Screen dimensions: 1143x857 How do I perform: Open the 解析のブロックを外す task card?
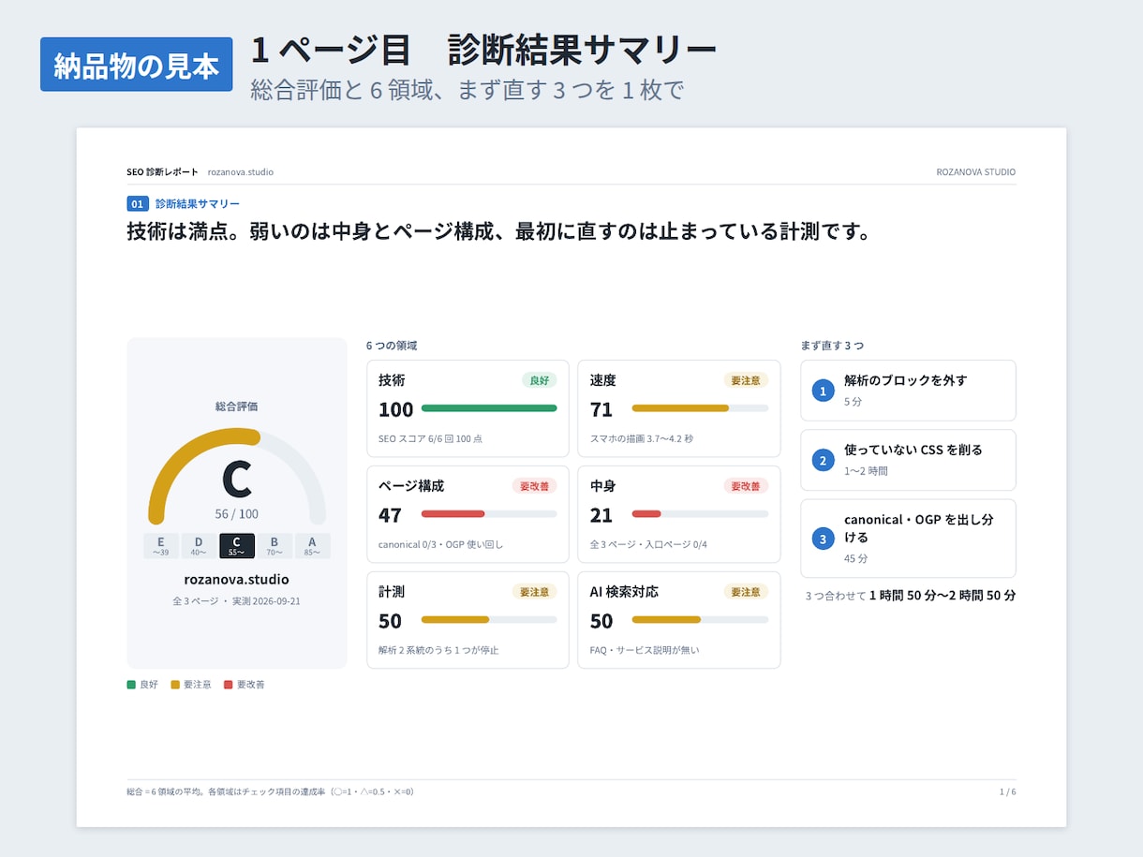(x=908, y=391)
